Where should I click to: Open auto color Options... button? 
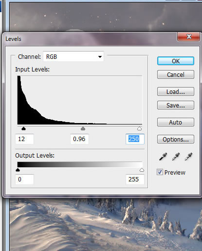[x=176, y=139]
